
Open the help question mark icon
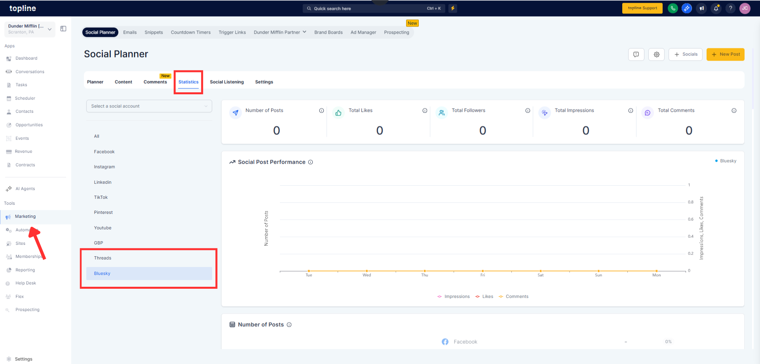[730, 8]
